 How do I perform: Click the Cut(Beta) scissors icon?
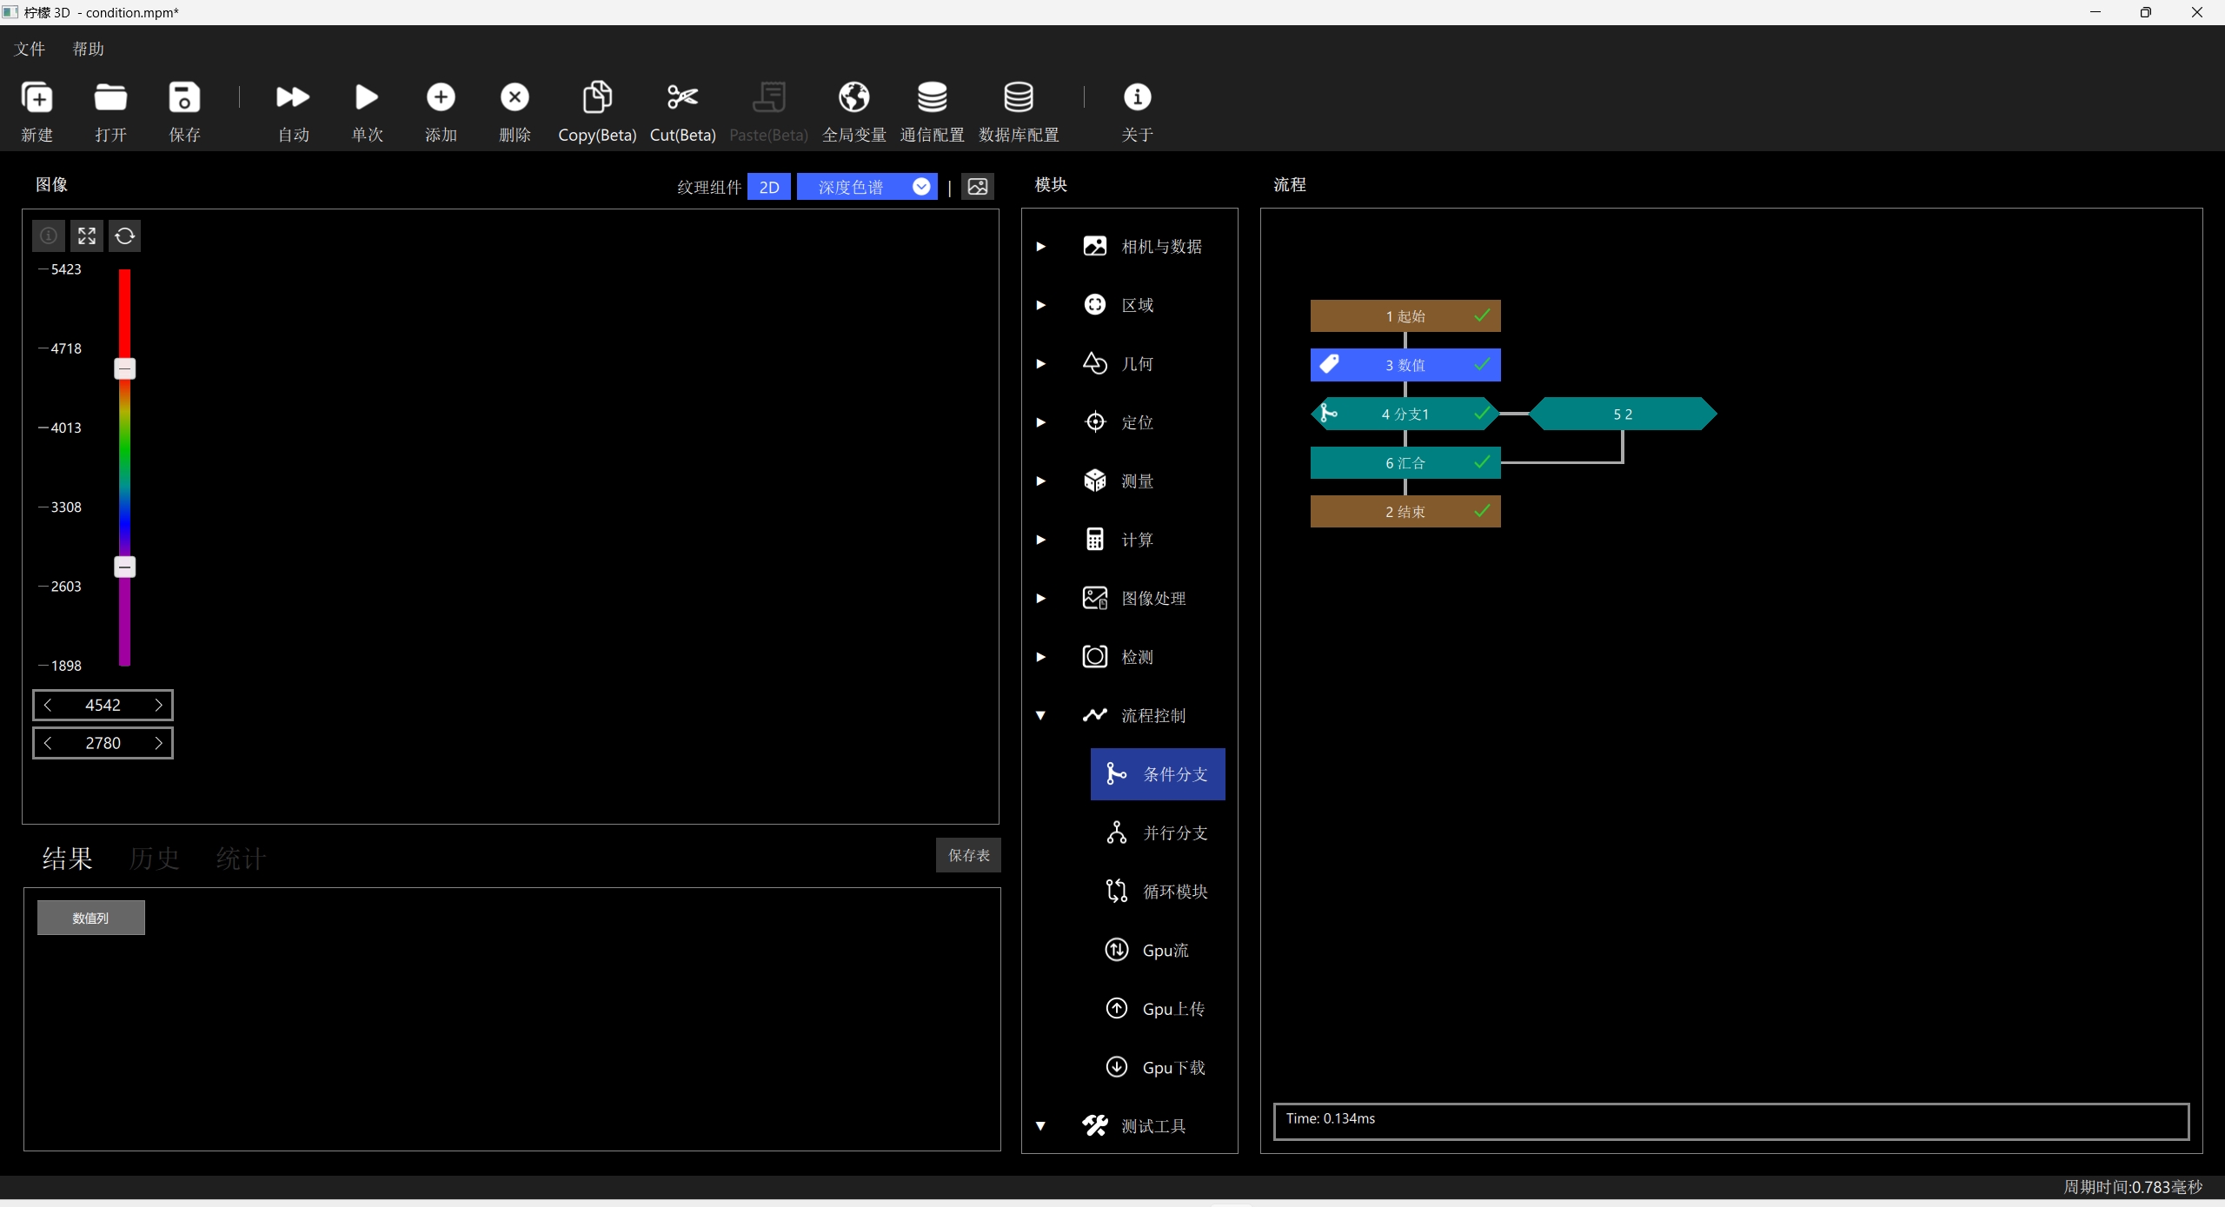click(x=682, y=97)
